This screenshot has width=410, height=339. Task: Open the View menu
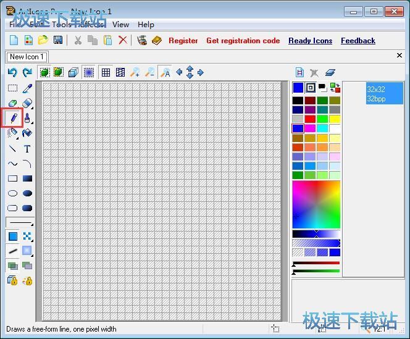[x=120, y=25]
